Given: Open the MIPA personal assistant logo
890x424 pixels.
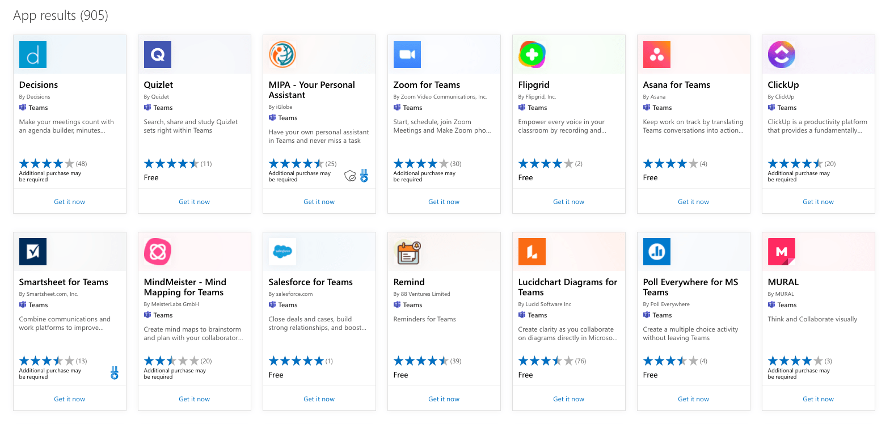Looking at the screenshot, I should [x=282, y=54].
